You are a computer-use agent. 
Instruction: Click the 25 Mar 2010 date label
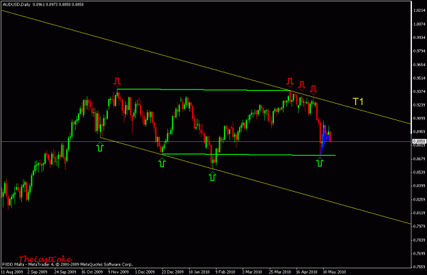280,272
